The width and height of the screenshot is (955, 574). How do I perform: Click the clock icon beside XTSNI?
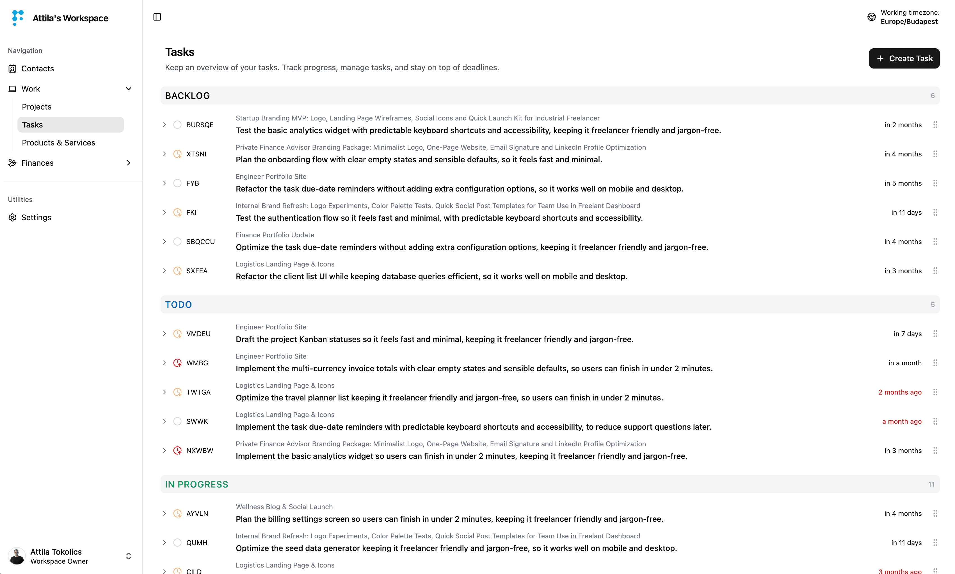(177, 154)
